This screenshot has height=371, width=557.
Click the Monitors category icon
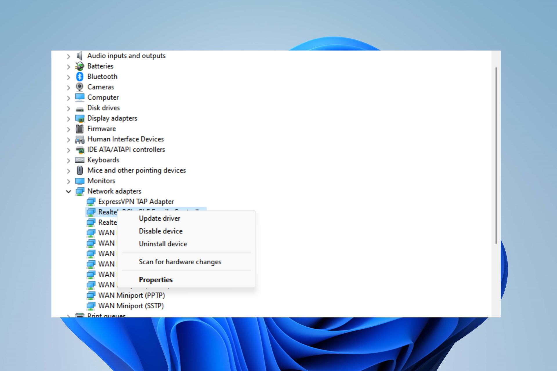click(x=79, y=181)
